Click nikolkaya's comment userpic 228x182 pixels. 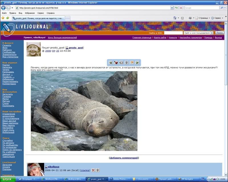(36, 169)
